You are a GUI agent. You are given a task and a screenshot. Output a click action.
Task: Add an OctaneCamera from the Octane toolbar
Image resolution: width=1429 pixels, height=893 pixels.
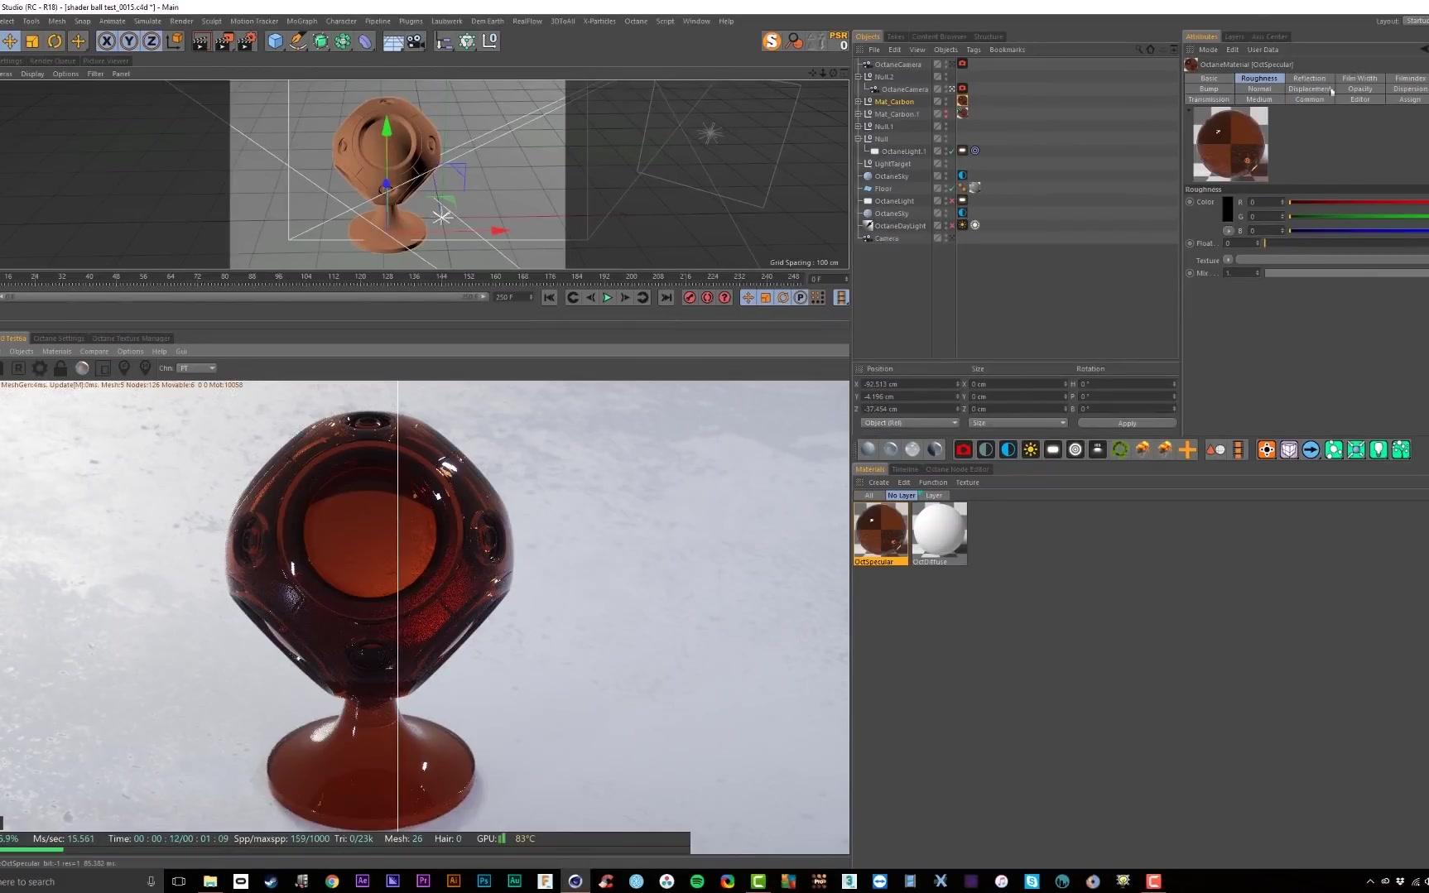[x=963, y=449]
